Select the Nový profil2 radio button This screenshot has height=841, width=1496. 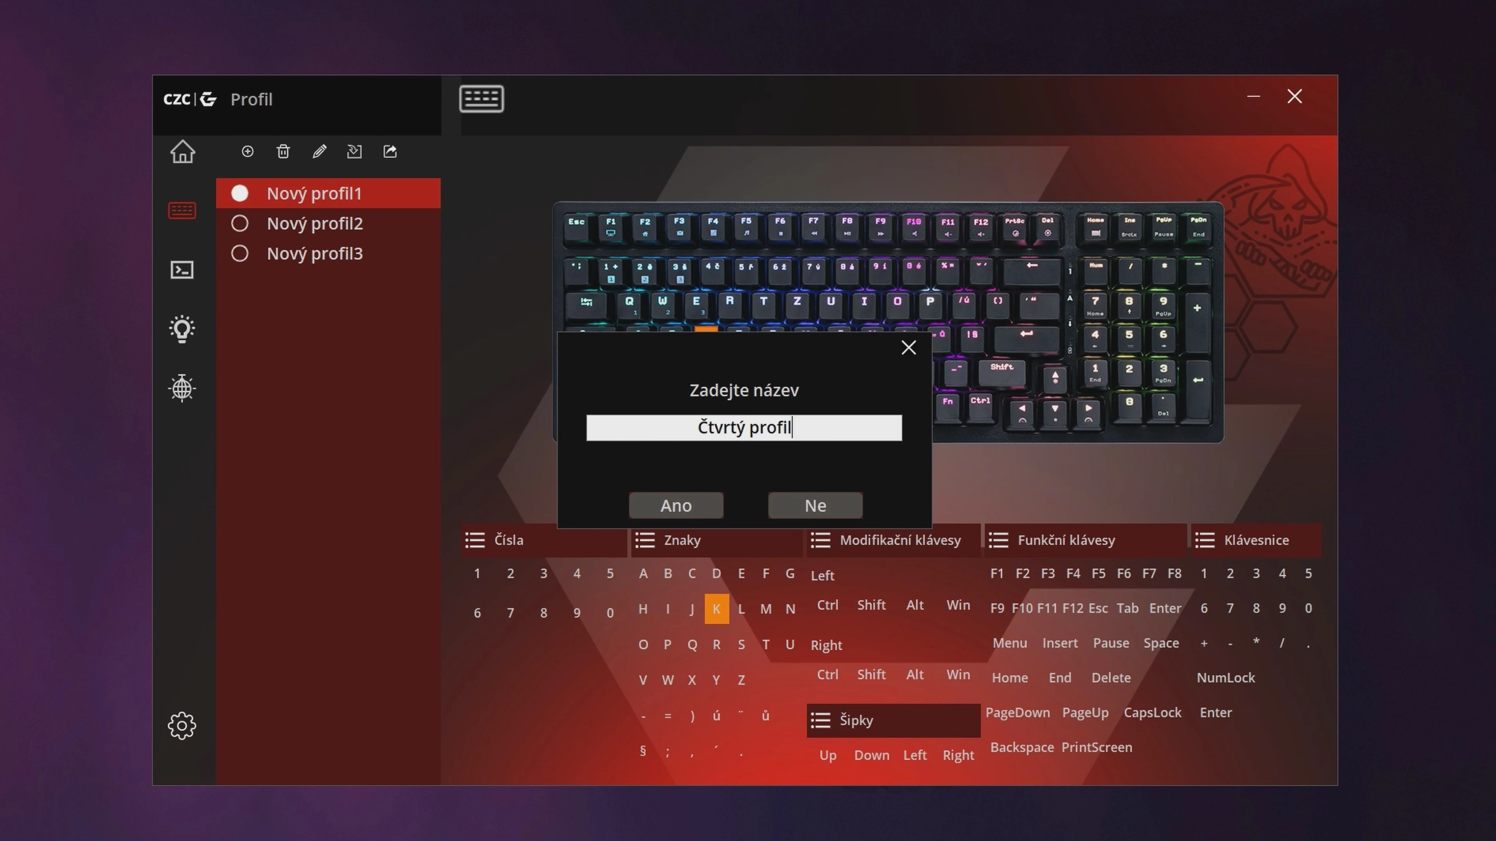click(x=240, y=223)
